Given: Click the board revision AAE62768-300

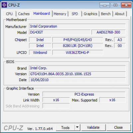Looking at the screenshot, I should click(x=108, y=32).
